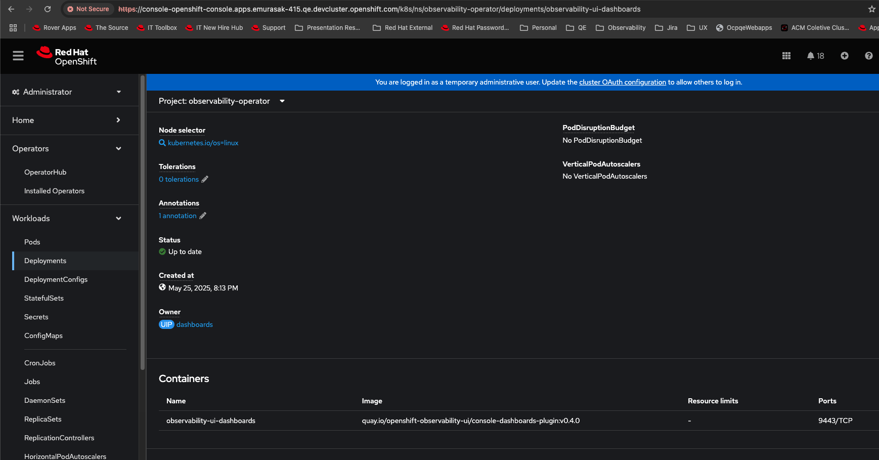Go to DeploymentConfigs

click(x=56, y=279)
